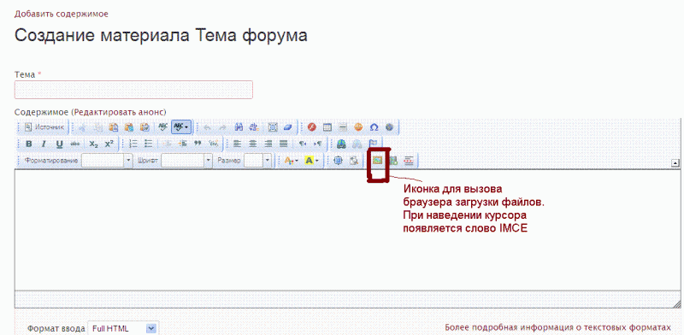This screenshot has width=684, height=335.
Task: Click the Paste clipboard icon
Action: 114,127
